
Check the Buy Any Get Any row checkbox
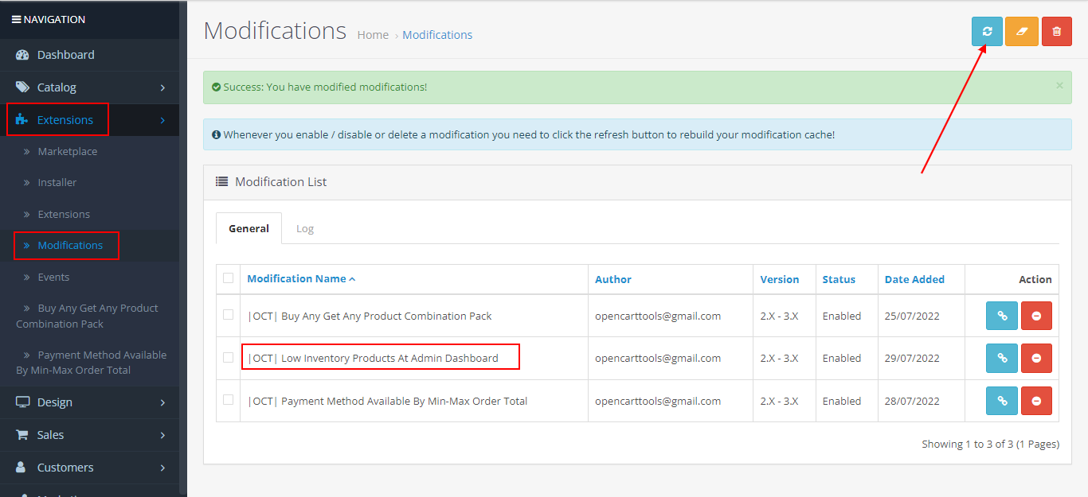coord(229,316)
